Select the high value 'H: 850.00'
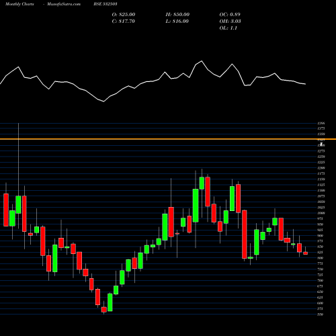This screenshot has width=336, height=336. (x=177, y=15)
